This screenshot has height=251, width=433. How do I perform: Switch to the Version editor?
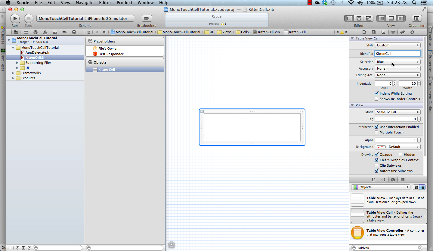click(x=369, y=18)
